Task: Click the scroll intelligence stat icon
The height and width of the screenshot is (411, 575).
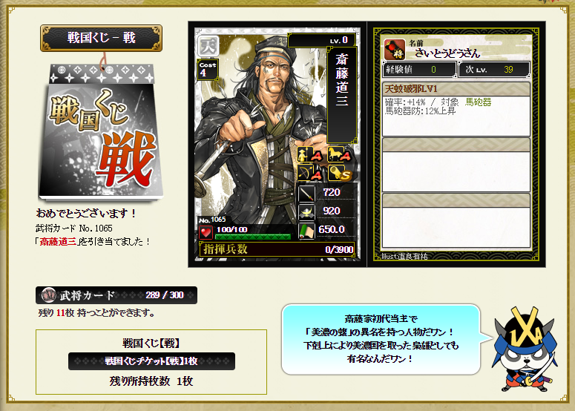Action: (306, 231)
